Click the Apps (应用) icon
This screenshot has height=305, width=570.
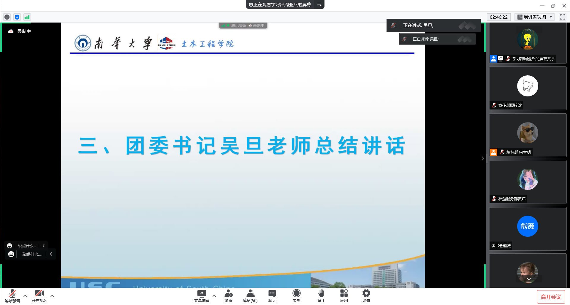pyautogui.click(x=344, y=296)
